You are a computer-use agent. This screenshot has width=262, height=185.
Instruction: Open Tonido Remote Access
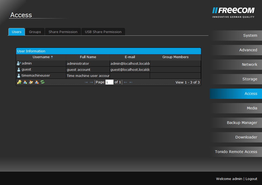(x=236, y=152)
